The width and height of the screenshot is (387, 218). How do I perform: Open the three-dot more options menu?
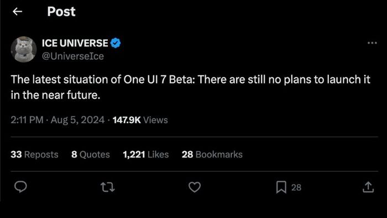[372, 43]
